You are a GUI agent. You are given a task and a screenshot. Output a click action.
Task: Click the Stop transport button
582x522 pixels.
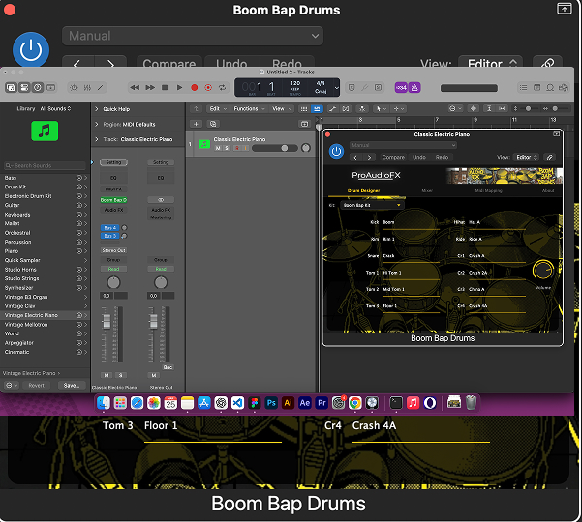(165, 87)
